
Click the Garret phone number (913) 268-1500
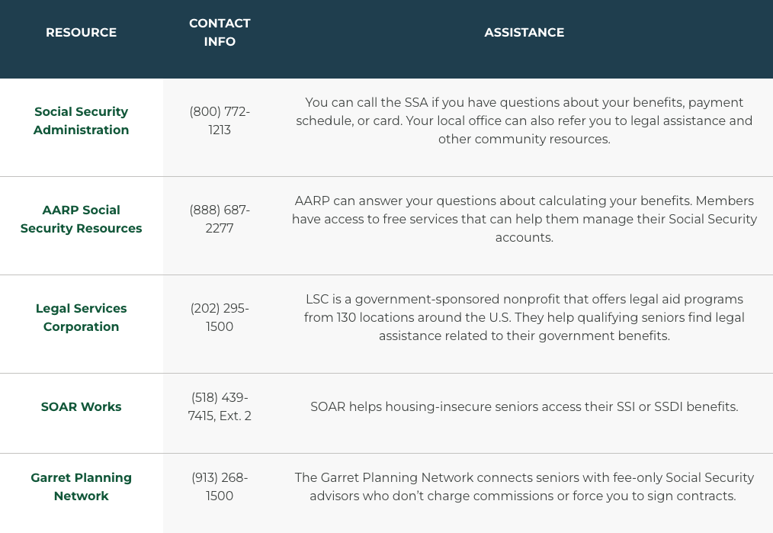click(x=220, y=486)
